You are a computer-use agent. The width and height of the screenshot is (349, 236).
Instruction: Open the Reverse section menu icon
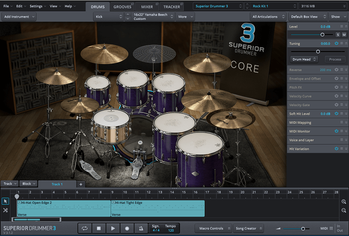(342, 70)
